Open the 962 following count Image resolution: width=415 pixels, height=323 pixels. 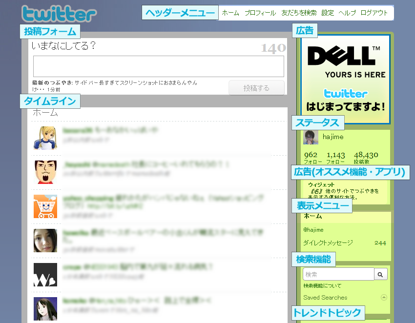coord(311,155)
